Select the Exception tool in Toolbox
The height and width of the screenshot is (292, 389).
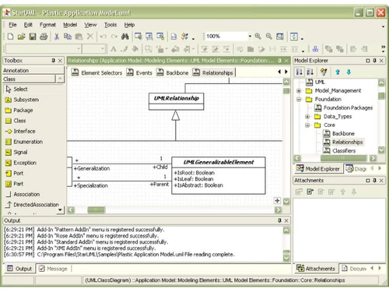click(x=21, y=163)
